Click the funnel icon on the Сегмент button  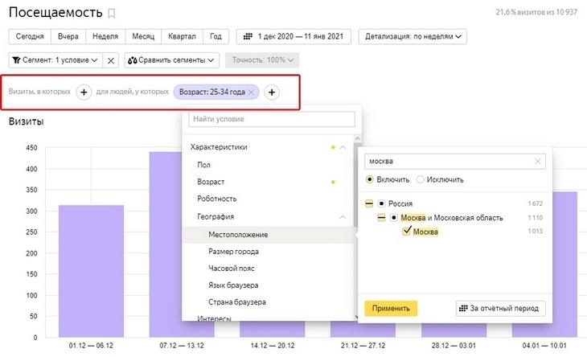click(x=15, y=60)
